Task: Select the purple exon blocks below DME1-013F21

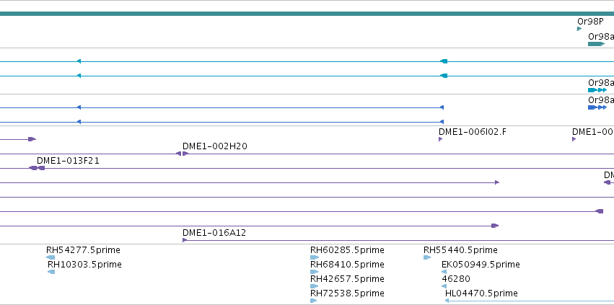Action: [x=38, y=168]
